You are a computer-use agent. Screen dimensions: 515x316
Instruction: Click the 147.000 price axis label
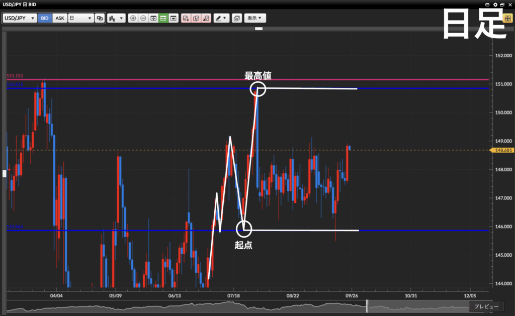503,198
